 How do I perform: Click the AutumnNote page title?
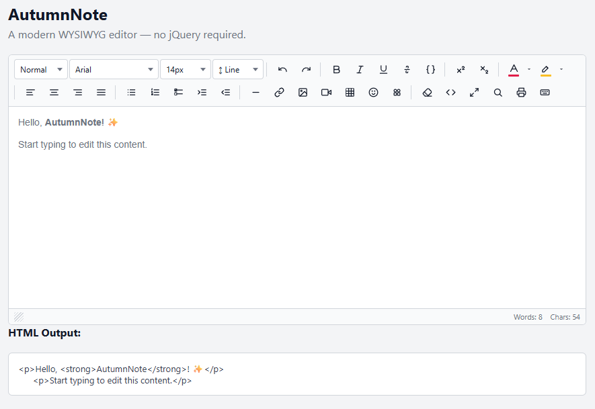pyautogui.click(x=58, y=15)
